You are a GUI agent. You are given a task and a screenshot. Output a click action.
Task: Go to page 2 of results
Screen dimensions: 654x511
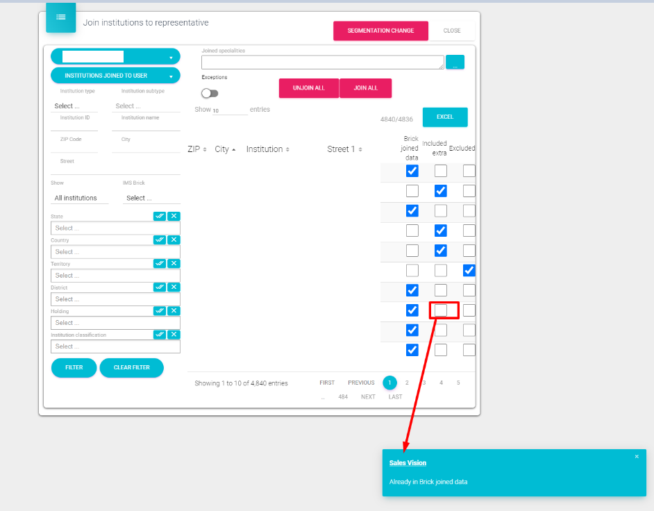point(407,383)
